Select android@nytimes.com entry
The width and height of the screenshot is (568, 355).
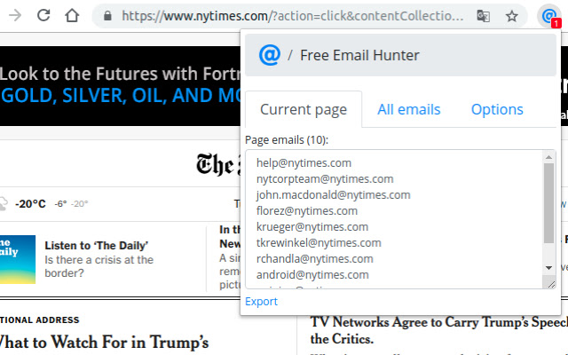[312, 274]
